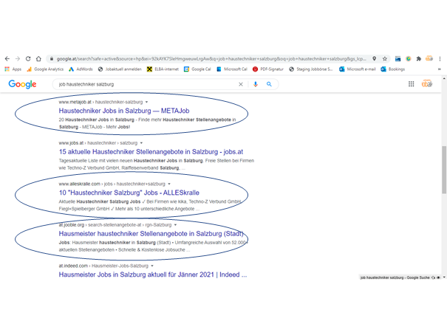Open the Microsoft Cal bookmark

pos(232,69)
